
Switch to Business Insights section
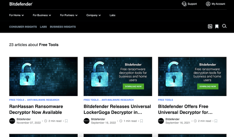pyautogui.click(x=63, y=27)
